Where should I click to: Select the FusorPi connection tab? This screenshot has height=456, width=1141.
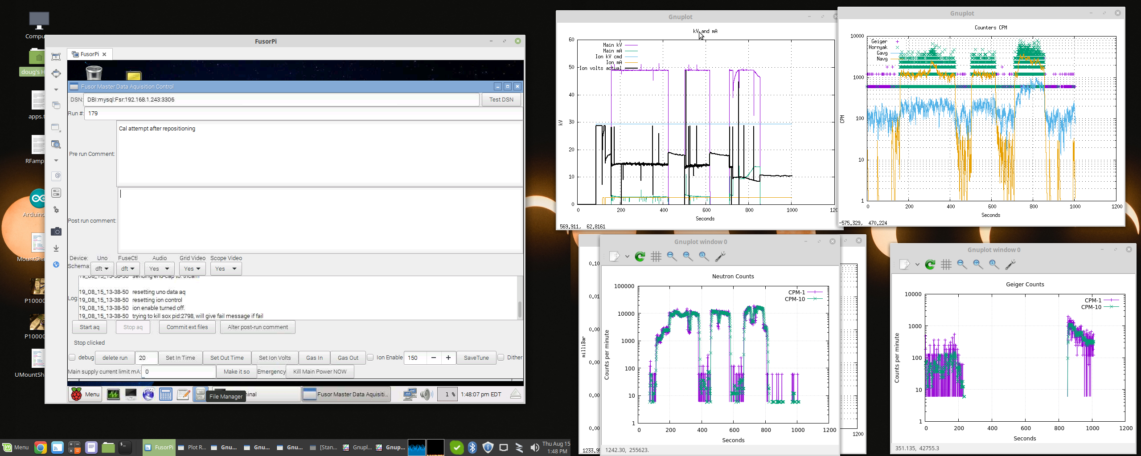pyautogui.click(x=90, y=54)
